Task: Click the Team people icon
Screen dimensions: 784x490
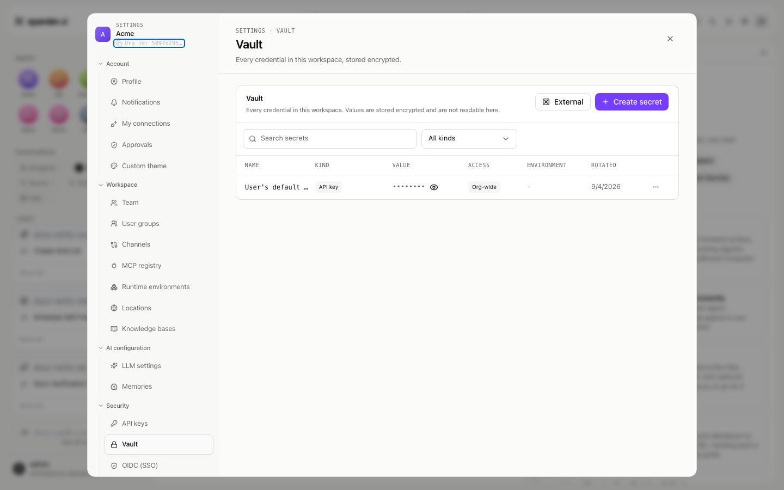Action: (114, 203)
